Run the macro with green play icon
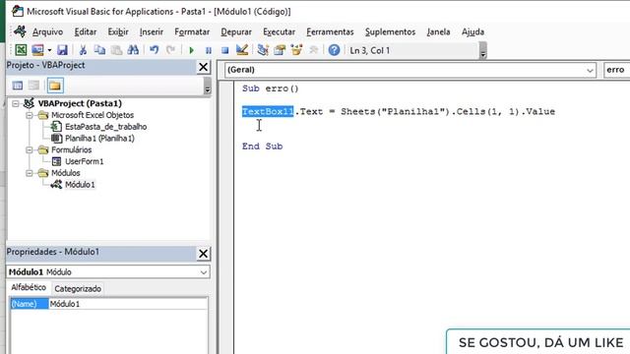The width and height of the screenshot is (630, 354). coord(192,50)
